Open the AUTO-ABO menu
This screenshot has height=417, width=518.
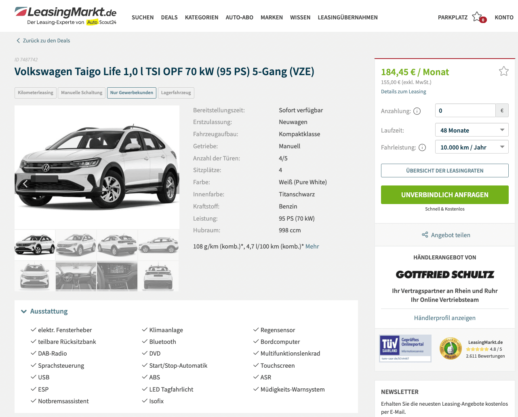[x=240, y=17]
